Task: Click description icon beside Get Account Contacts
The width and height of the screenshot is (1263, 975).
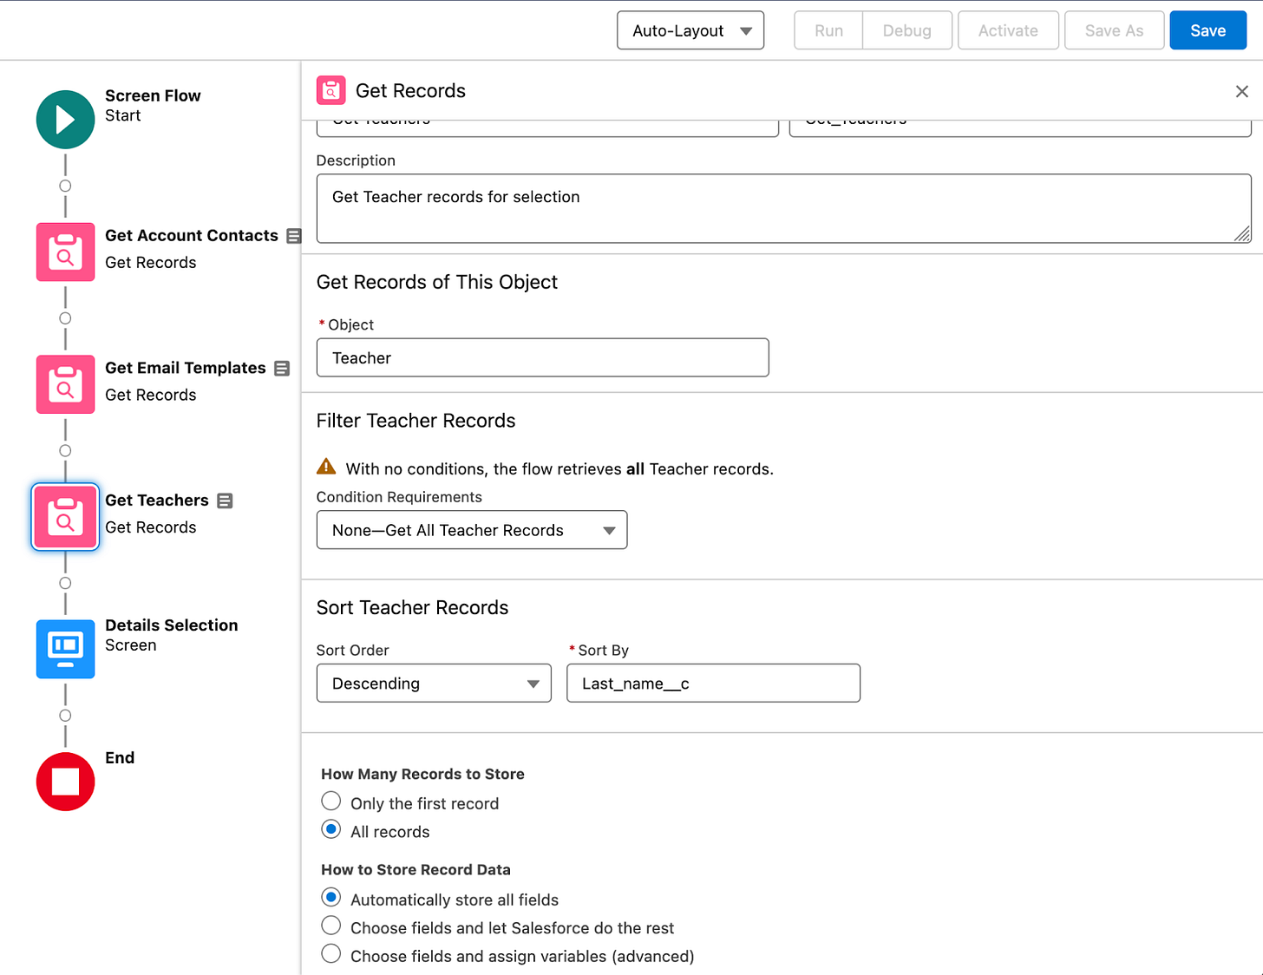Action: 294,236
